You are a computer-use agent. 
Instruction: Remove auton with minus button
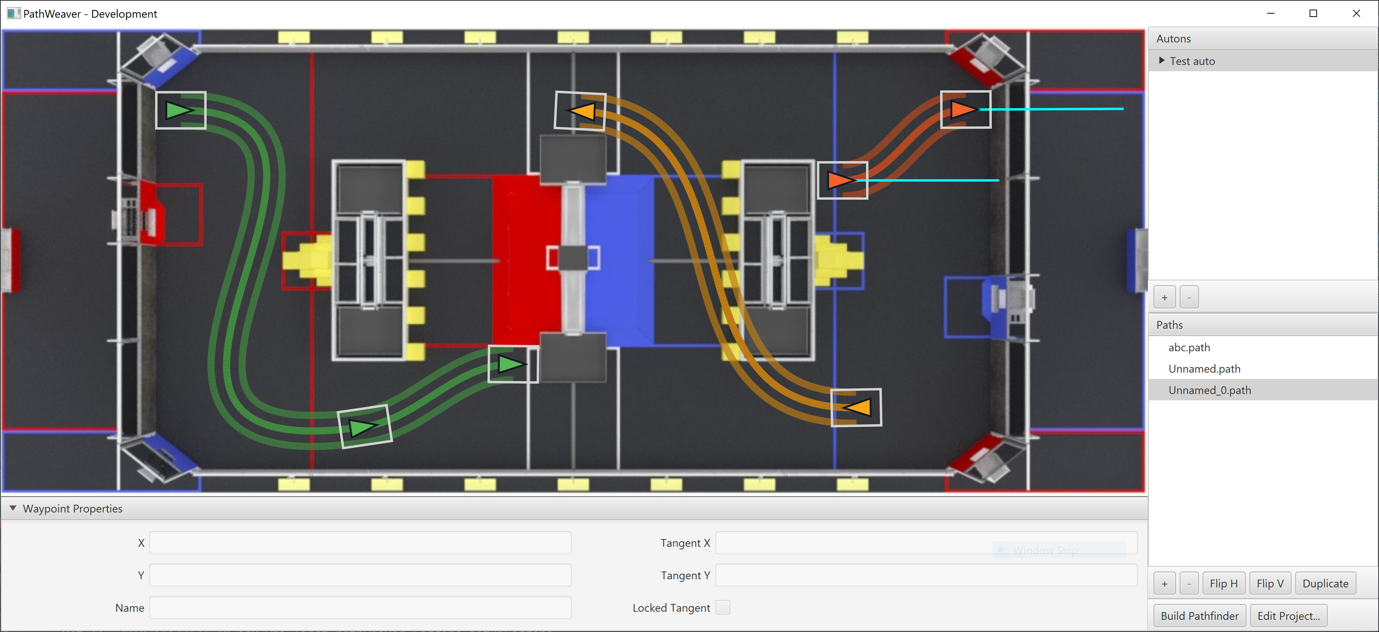point(1190,297)
